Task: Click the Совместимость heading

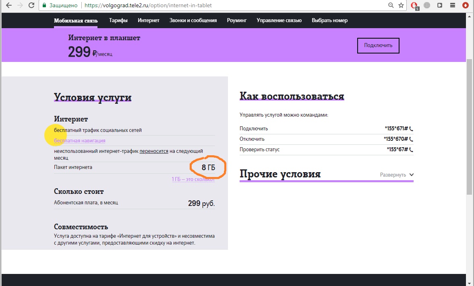Action: tap(81, 227)
